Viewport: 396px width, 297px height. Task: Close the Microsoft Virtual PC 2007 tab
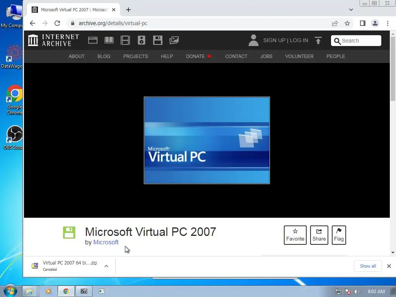pyautogui.click(x=114, y=10)
